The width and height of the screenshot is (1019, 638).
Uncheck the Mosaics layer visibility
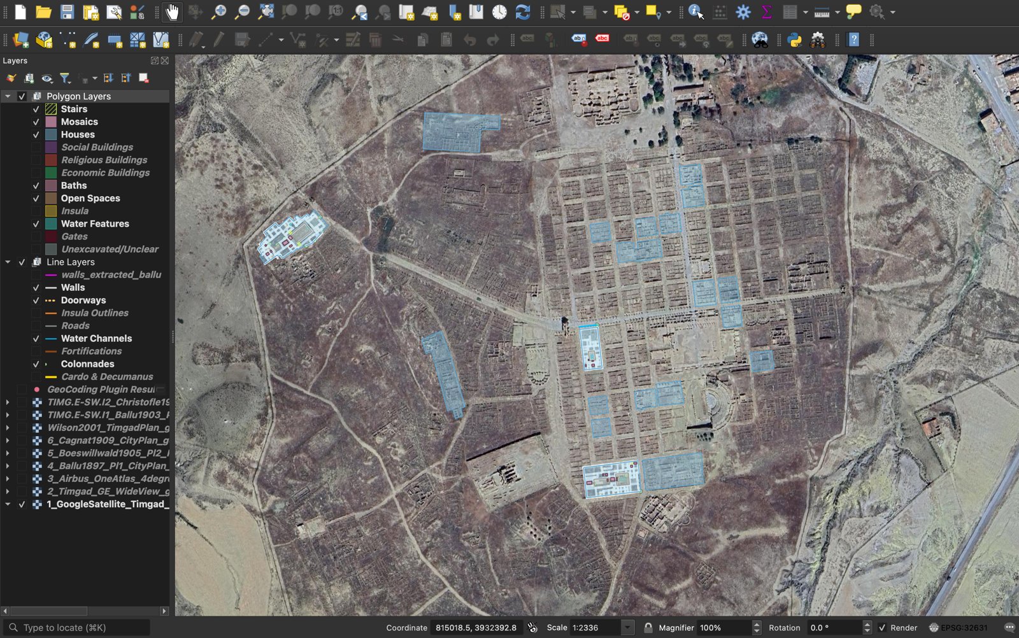pyautogui.click(x=36, y=122)
